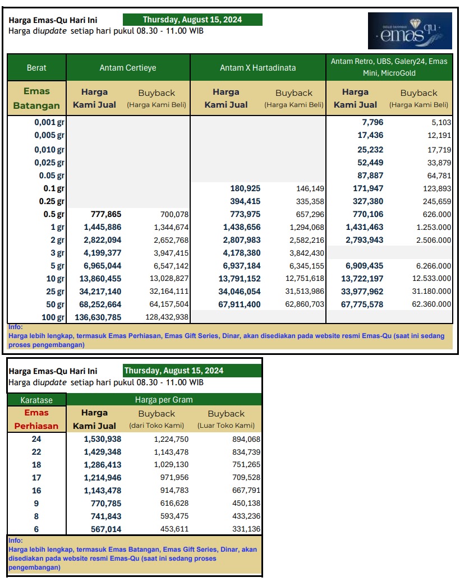
Task: Click buyback value 700,078
Action: coord(174,214)
